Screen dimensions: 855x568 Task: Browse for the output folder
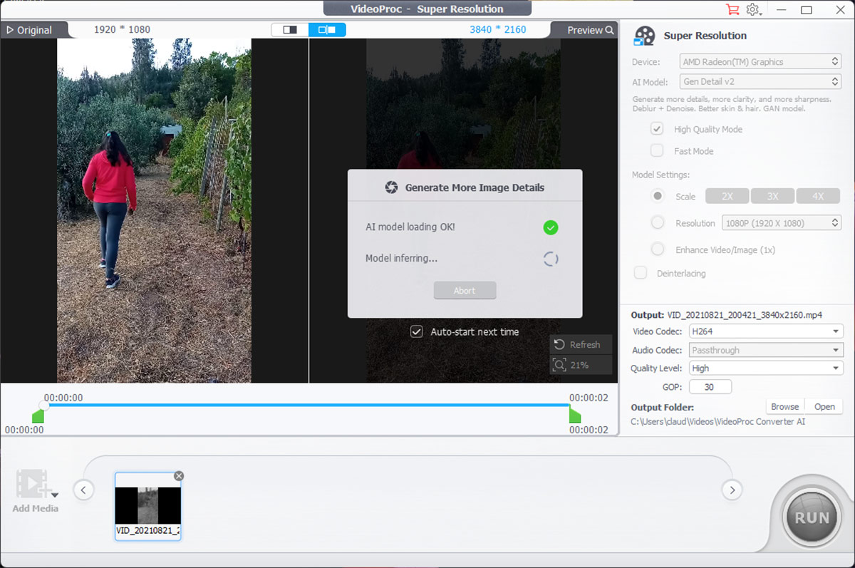point(785,407)
